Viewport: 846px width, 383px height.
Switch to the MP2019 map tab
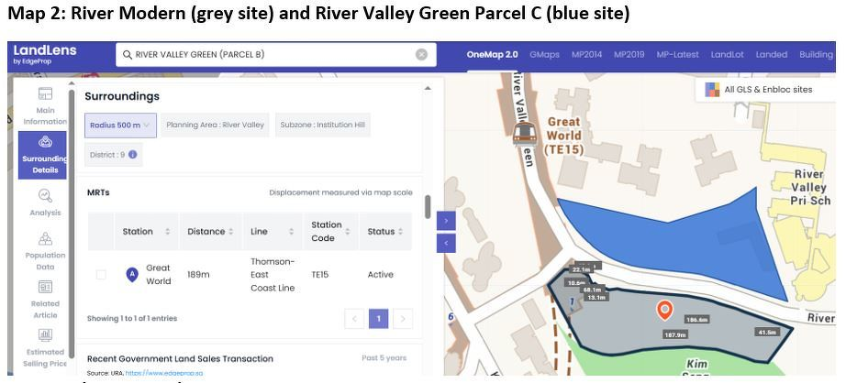tap(629, 54)
